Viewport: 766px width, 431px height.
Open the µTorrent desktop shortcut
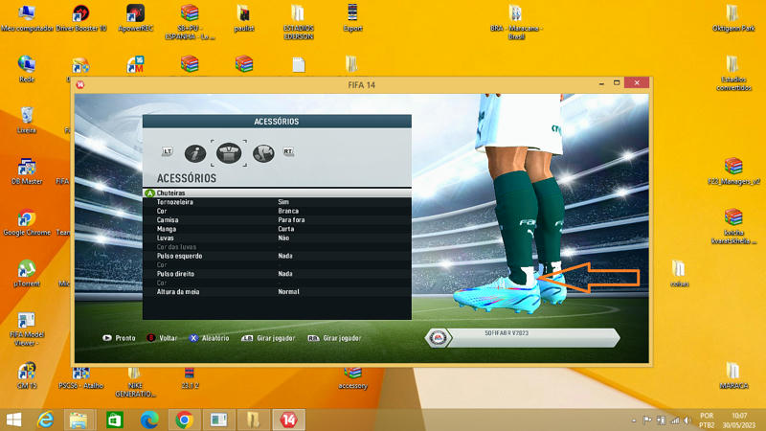pos(27,273)
